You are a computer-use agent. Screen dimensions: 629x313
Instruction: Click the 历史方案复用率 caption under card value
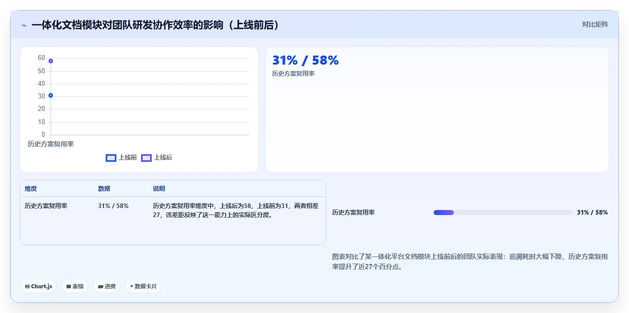click(293, 74)
